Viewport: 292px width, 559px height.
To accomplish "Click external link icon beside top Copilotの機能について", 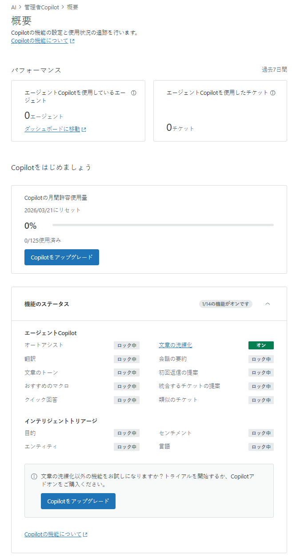I will click(72, 41).
